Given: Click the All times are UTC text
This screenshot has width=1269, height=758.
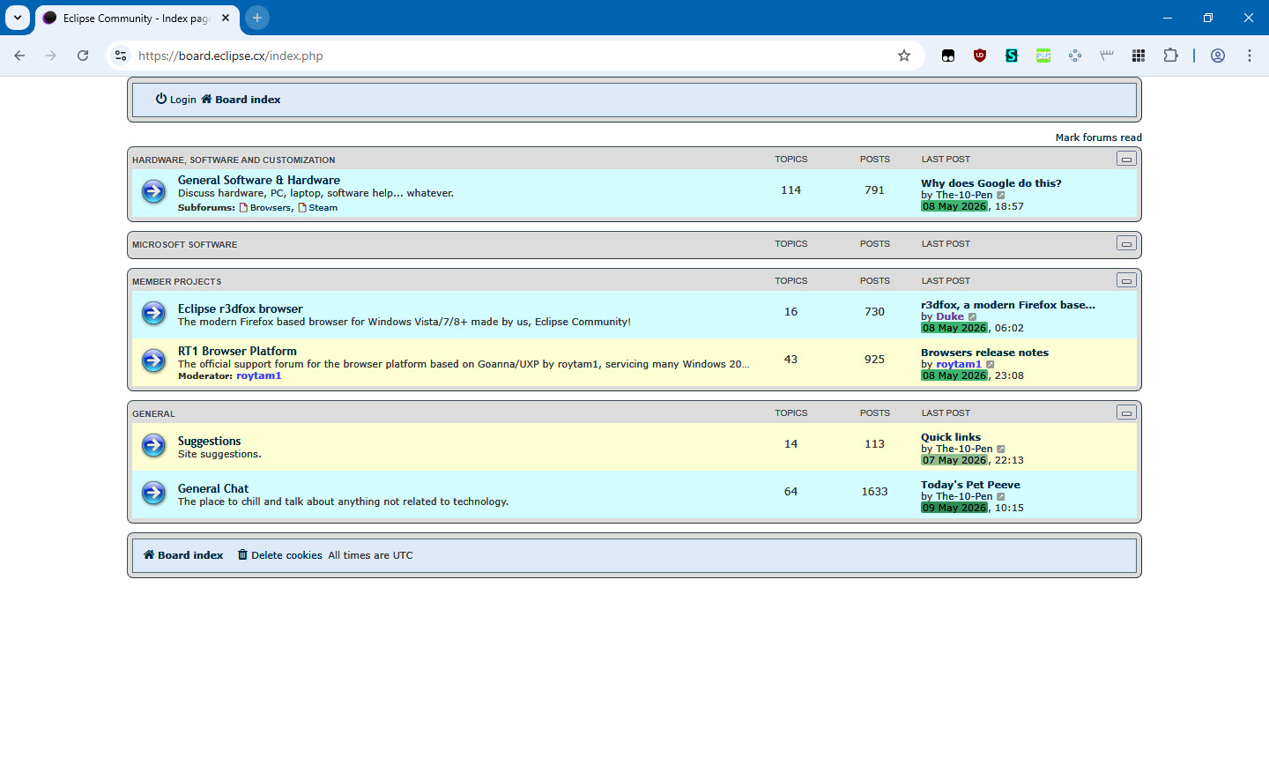Looking at the screenshot, I should (370, 555).
